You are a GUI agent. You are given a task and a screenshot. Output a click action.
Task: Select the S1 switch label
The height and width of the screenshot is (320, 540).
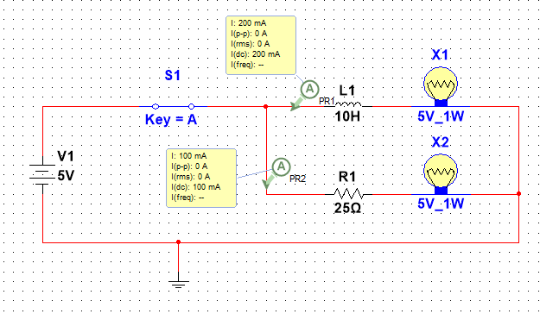[173, 75]
